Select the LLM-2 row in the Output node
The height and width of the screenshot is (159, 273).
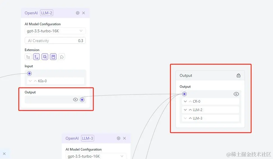210,110
